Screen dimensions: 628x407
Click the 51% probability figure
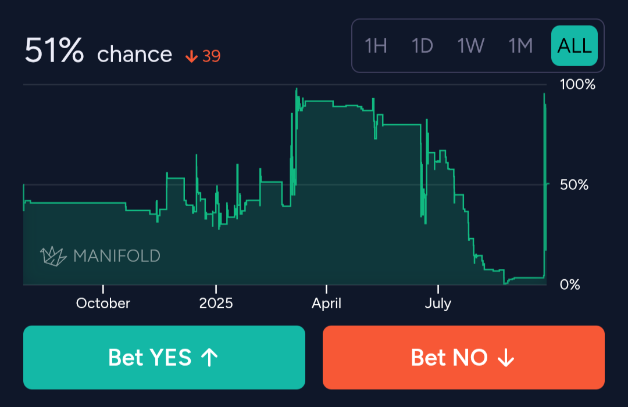coord(55,52)
